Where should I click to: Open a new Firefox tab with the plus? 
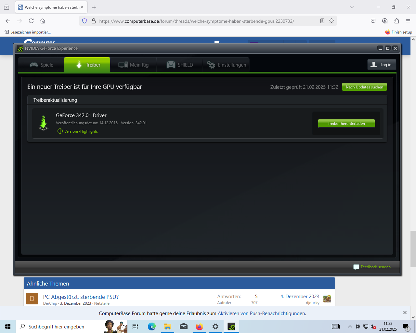coord(94,7)
